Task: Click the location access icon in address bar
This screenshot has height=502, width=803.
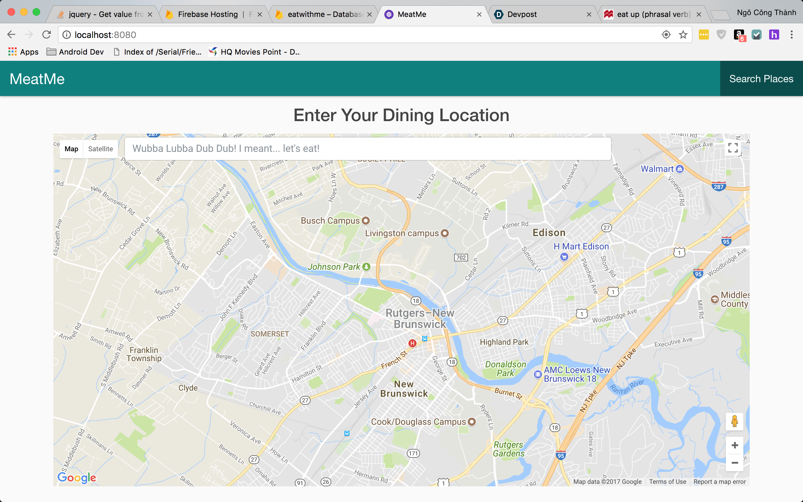Action: point(666,35)
